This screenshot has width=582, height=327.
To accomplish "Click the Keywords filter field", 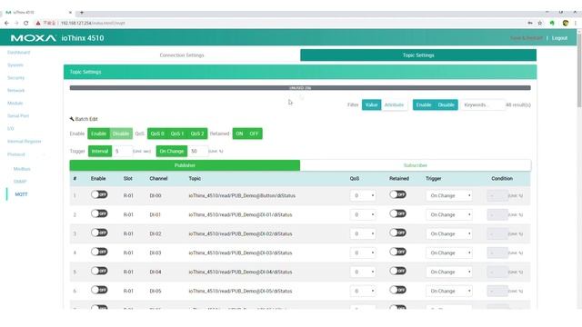I will click(483, 105).
